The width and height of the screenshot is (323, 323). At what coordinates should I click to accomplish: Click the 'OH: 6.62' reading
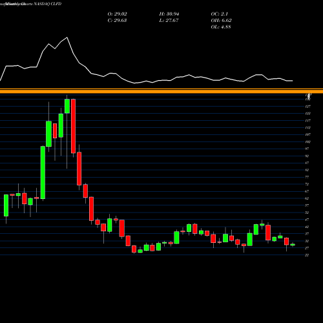click(x=221, y=21)
